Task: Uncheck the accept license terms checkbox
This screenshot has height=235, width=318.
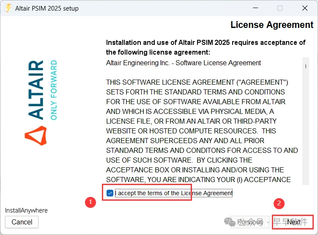Action: 110,193
